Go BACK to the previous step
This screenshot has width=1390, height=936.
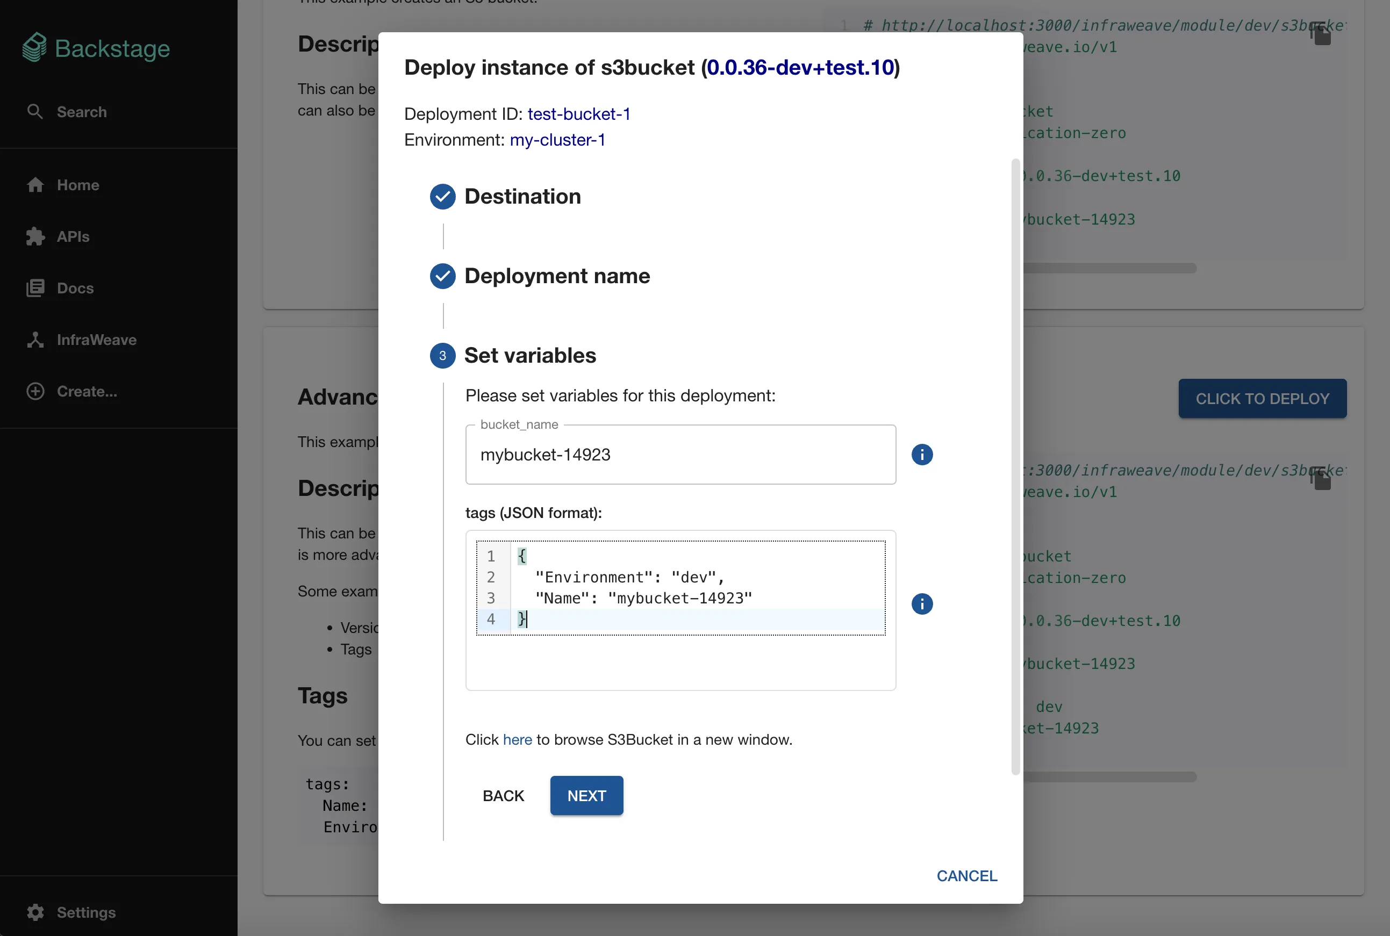click(503, 796)
